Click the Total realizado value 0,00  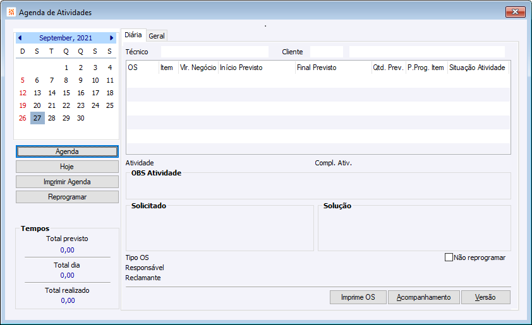point(68,300)
